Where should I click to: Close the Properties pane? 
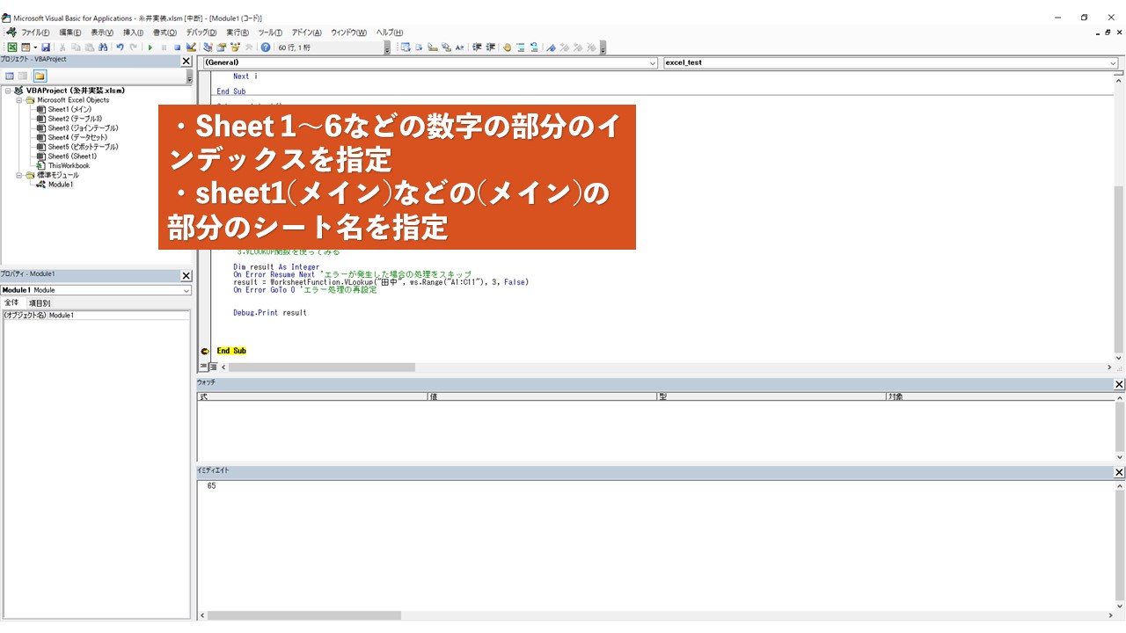click(186, 276)
